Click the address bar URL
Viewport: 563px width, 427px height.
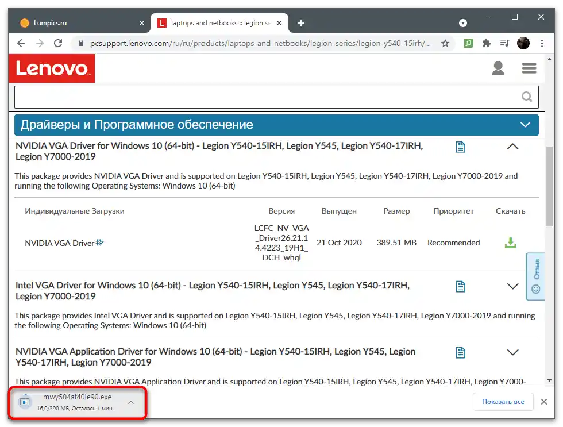click(260, 44)
